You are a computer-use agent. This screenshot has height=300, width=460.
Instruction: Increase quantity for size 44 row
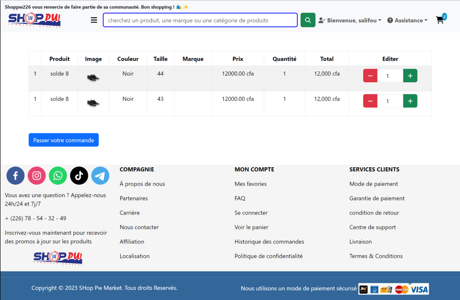point(410,76)
